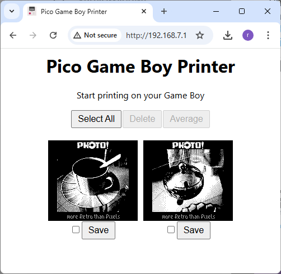The height and width of the screenshot is (274, 281).
Task: Tick the checkbox under the glass ornament photo
Action: [171, 230]
